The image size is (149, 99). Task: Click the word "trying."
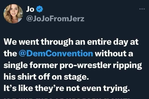point(116,88)
